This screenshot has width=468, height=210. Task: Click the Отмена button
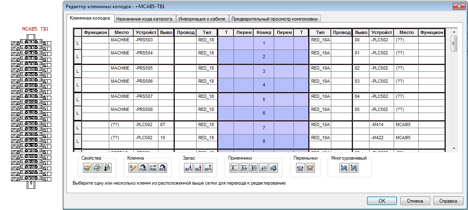pos(415,201)
